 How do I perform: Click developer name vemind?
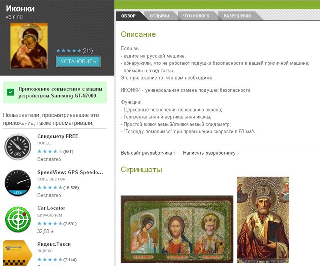pyautogui.click(x=14, y=17)
